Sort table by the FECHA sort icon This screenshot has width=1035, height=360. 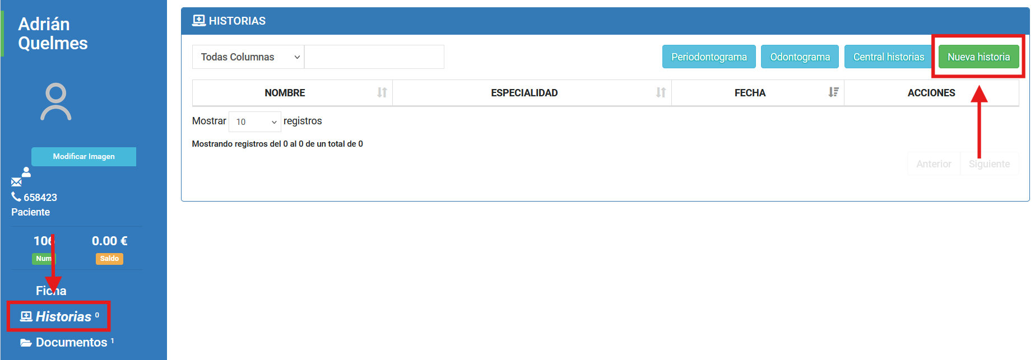pos(833,92)
